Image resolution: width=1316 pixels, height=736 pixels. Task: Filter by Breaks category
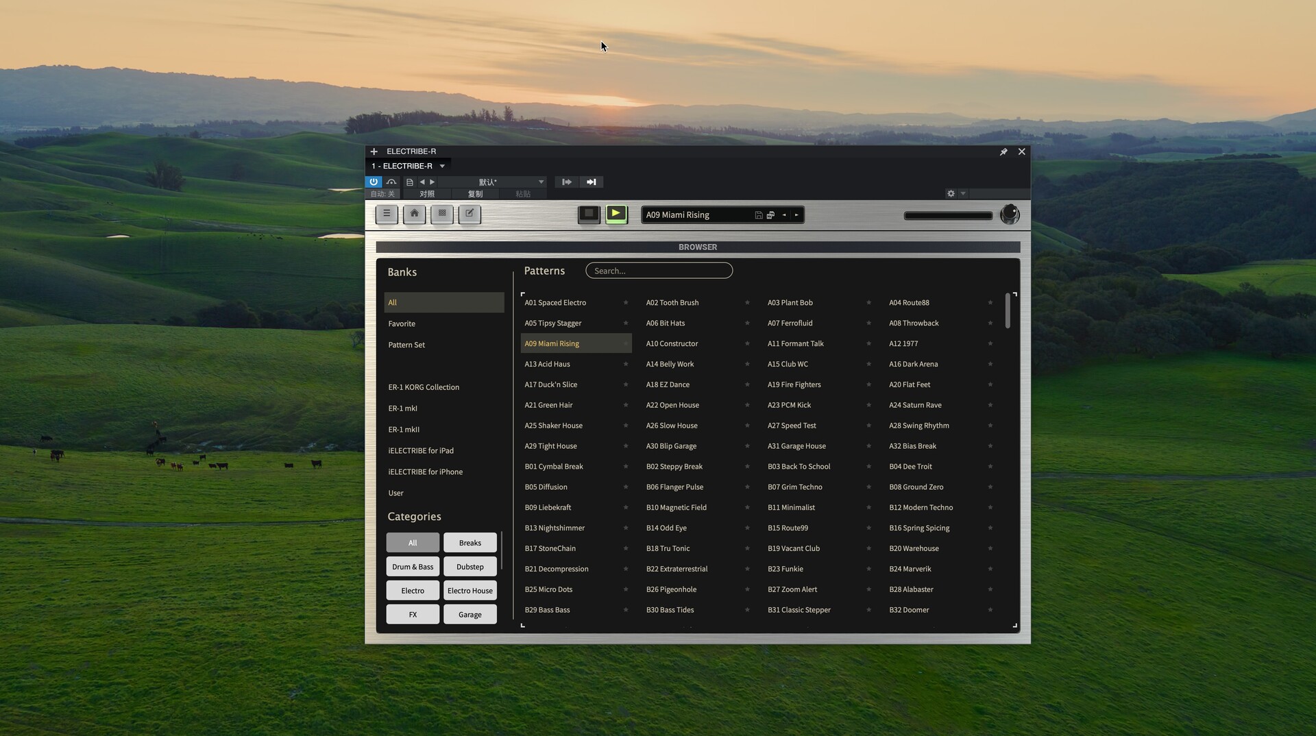470,543
